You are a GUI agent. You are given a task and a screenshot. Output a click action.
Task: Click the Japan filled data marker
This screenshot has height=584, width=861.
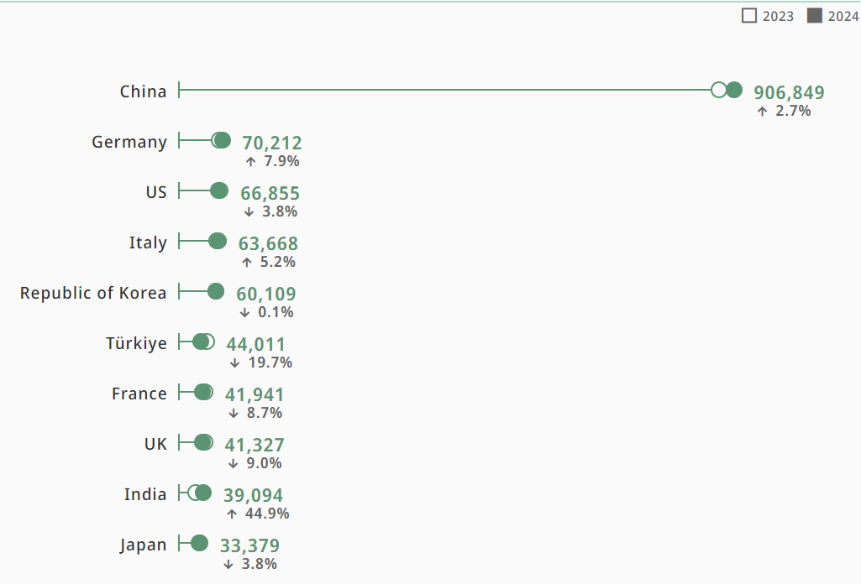coord(199,543)
